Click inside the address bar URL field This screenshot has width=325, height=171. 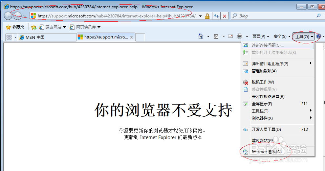[117, 16]
